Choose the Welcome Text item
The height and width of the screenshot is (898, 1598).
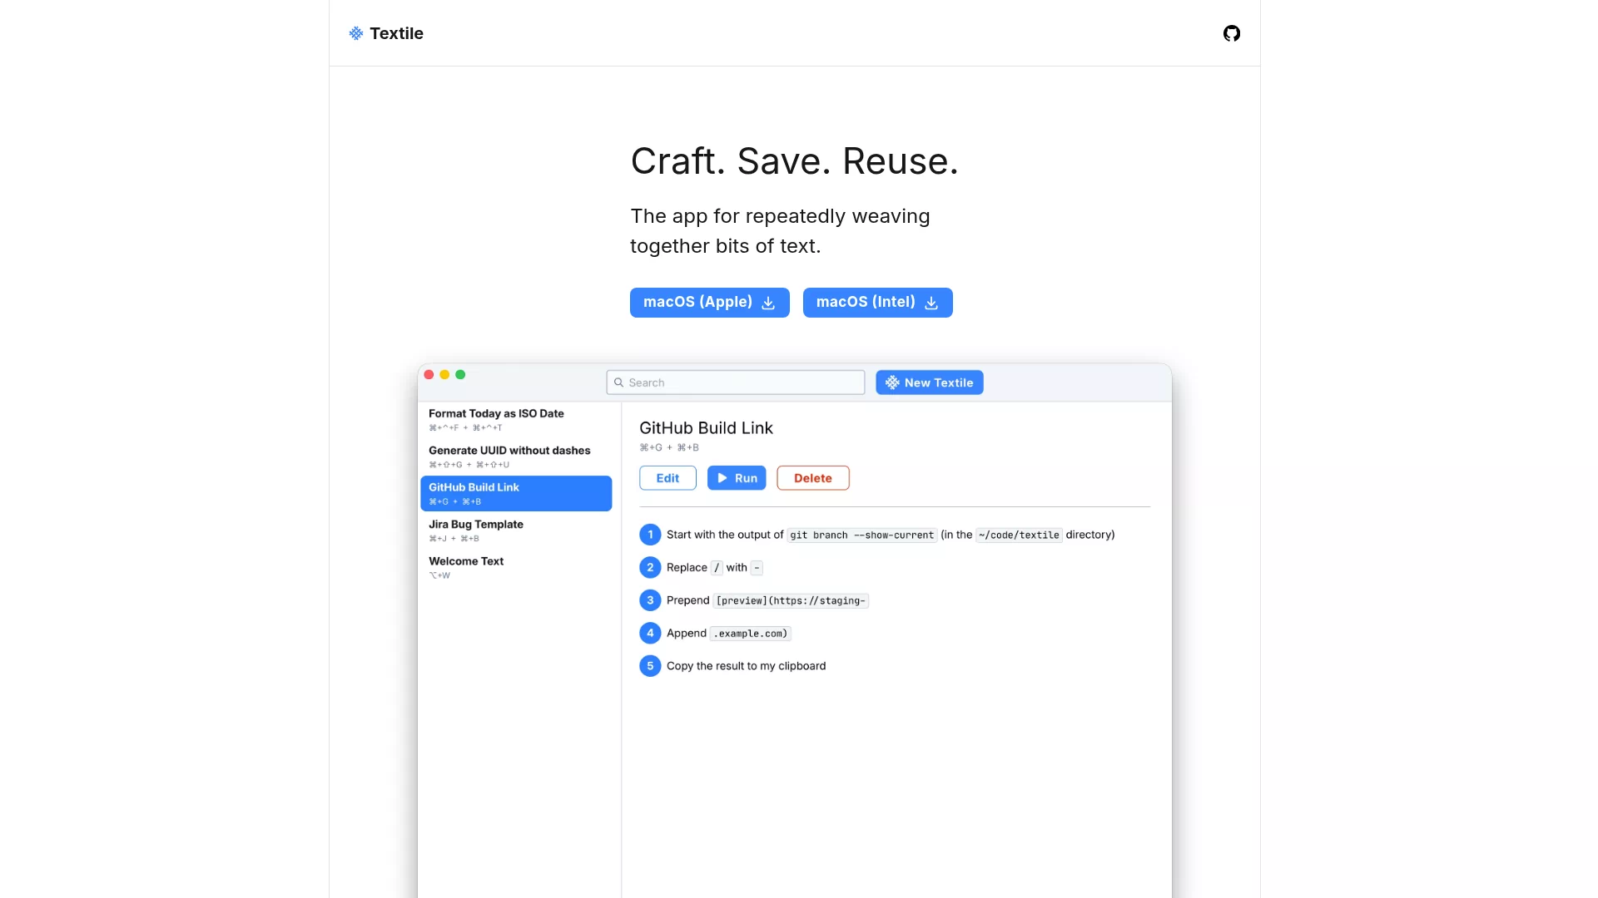(516, 567)
